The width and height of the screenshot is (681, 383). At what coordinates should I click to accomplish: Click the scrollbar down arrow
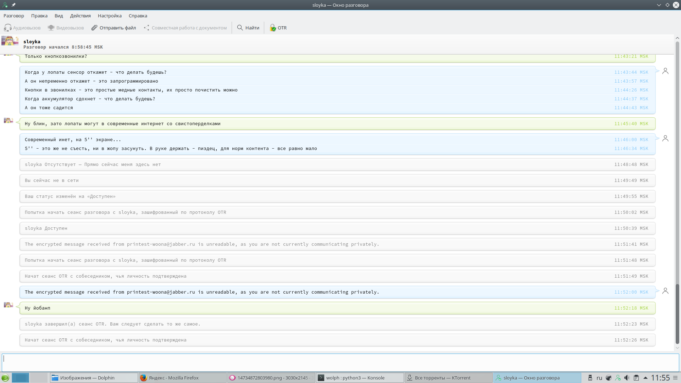(x=677, y=348)
